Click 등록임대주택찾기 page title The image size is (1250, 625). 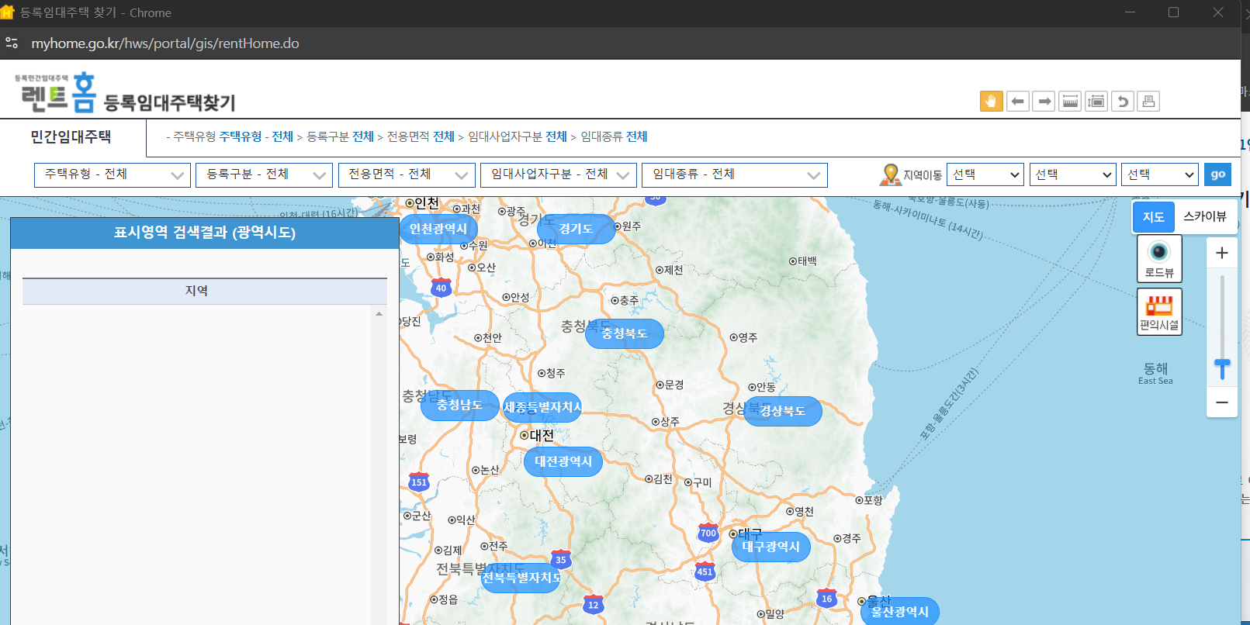tap(169, 102)
